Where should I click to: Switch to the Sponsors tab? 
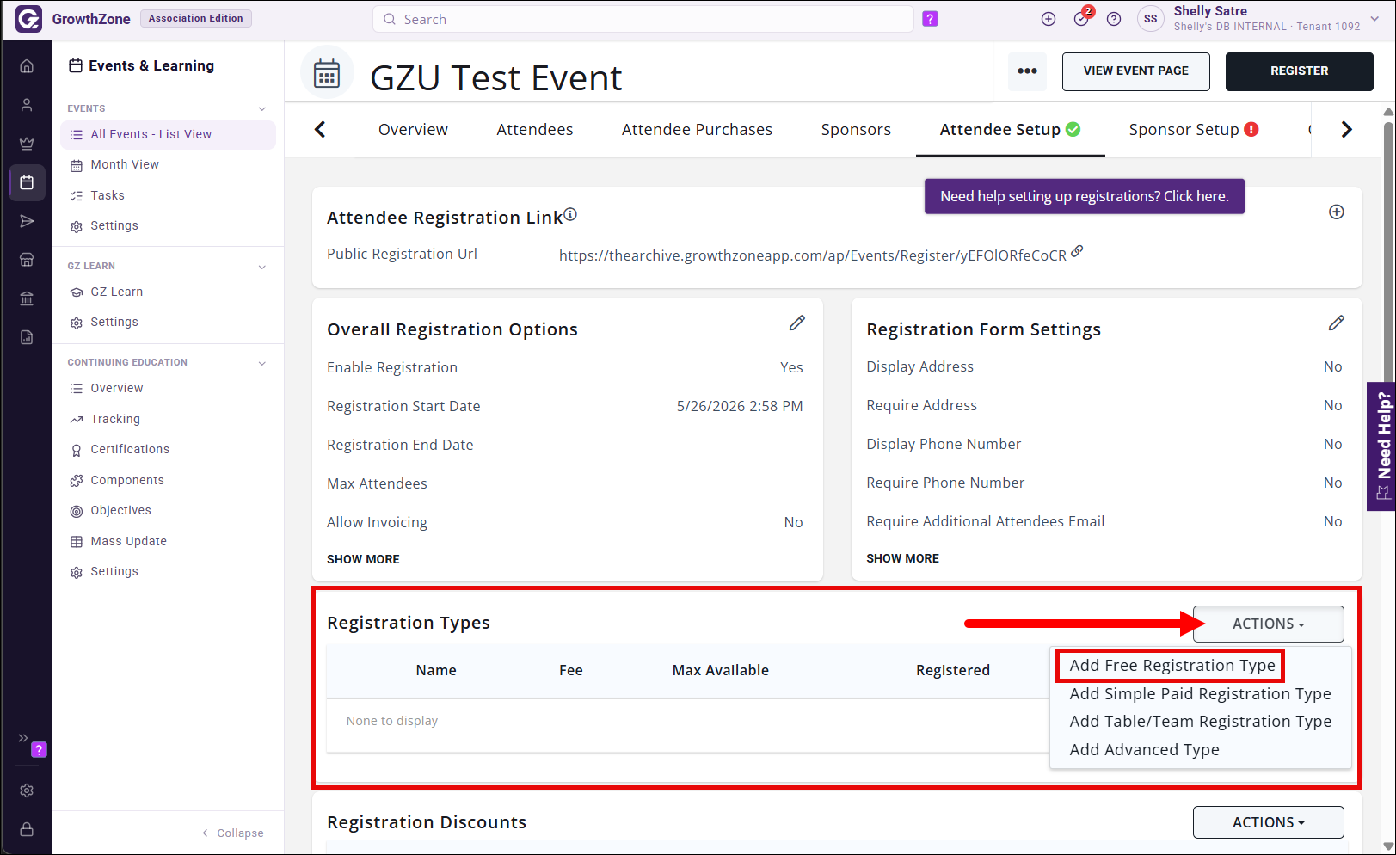pyautogui.click(x=856, y=130)
